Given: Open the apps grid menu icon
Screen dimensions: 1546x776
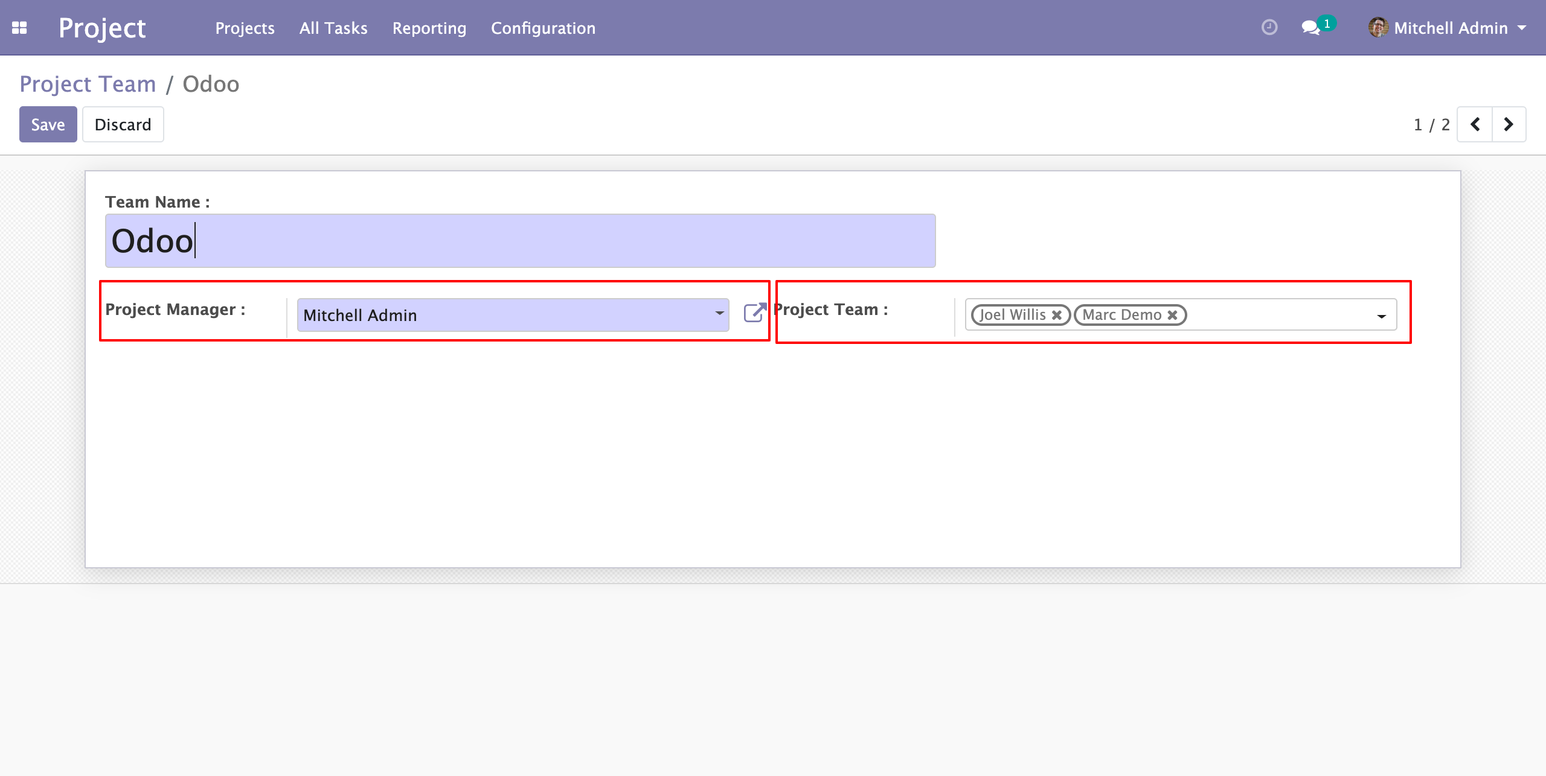Looking at the screenshot, I should tap(19, 28).
